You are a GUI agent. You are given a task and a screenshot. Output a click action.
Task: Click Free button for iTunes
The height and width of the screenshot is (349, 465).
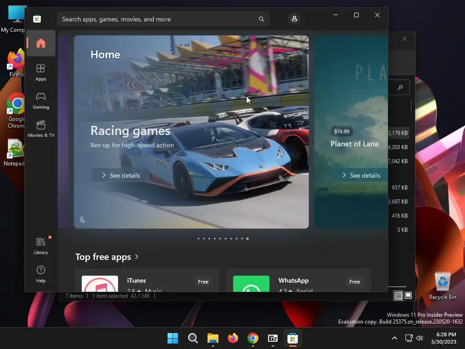coord(203,282)
